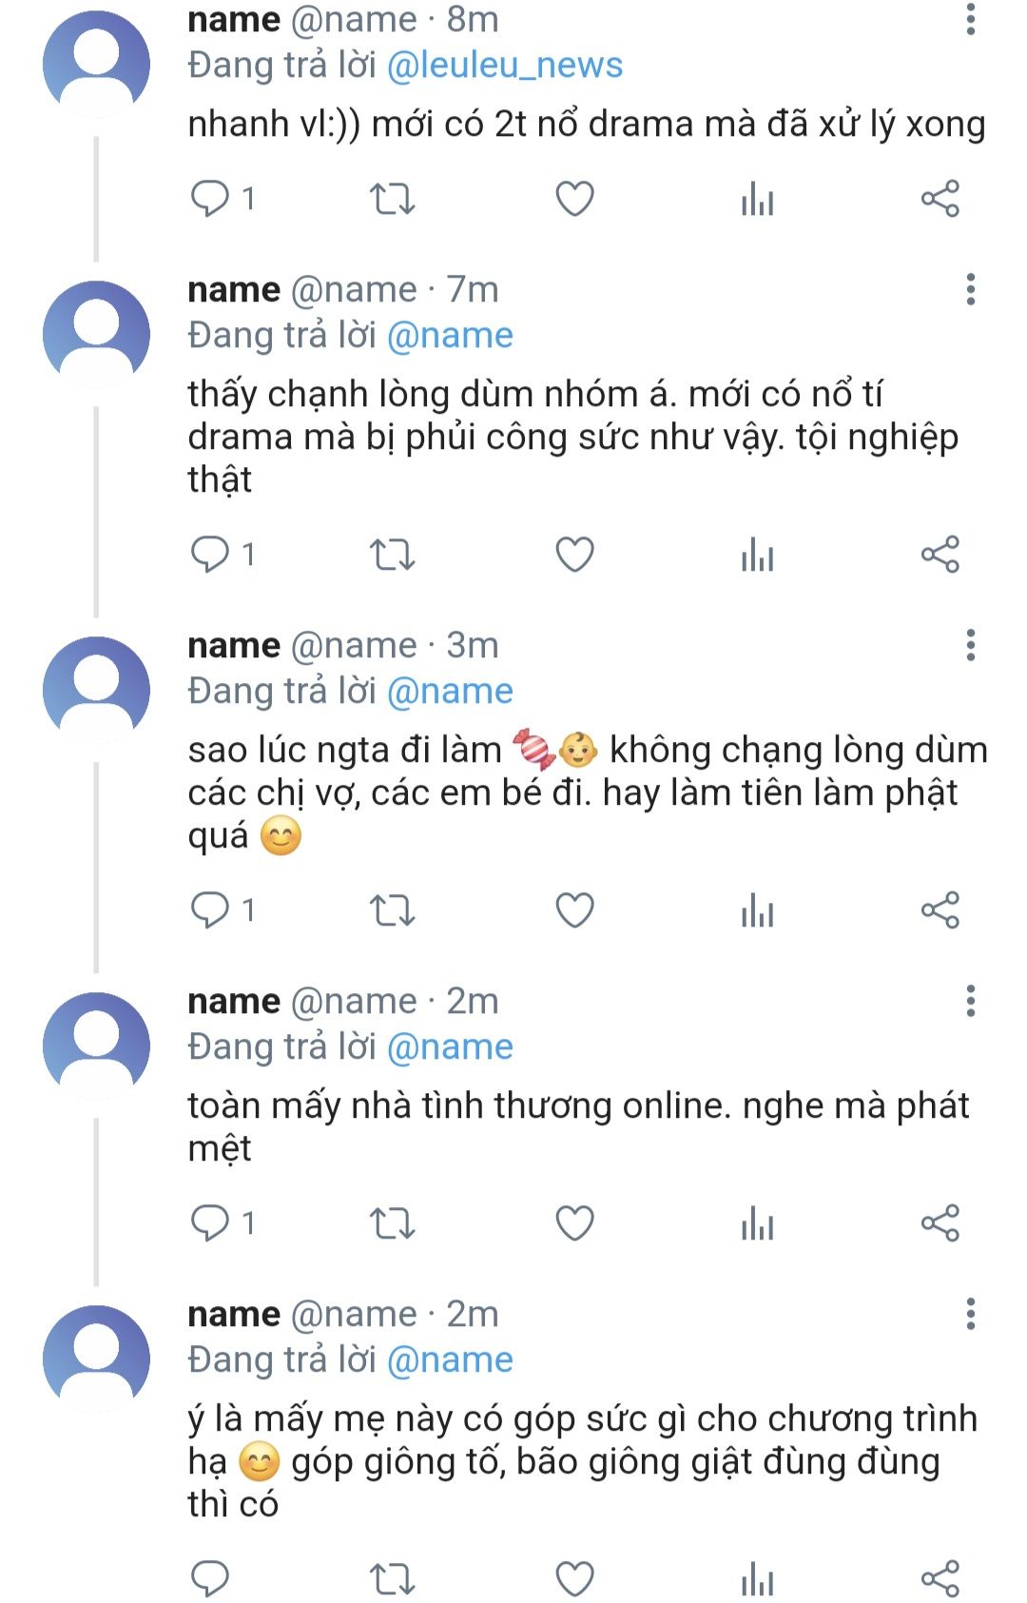Reply to the 'toàn mấy nhà' tweet
The width and height of the screenshot is (1027, 1603).
210,1223
